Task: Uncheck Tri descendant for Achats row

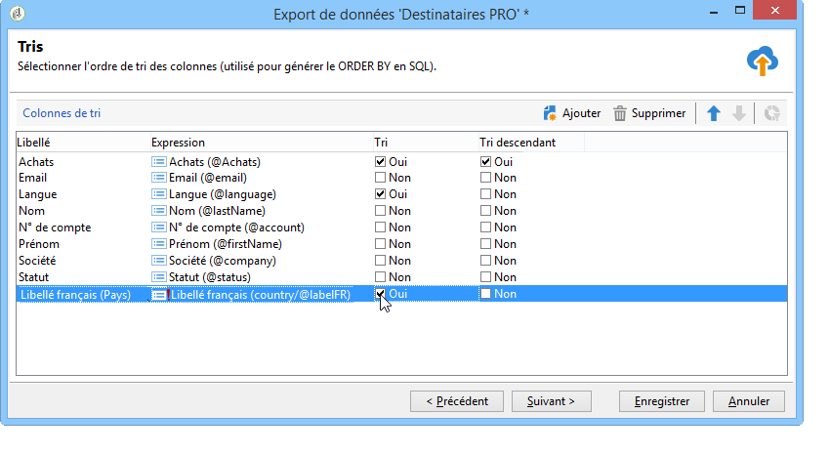Action: tap(485, 161)
